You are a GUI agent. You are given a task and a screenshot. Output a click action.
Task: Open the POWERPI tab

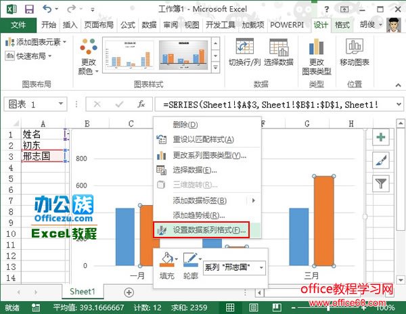pyautogui.click(x=287, y=25)
